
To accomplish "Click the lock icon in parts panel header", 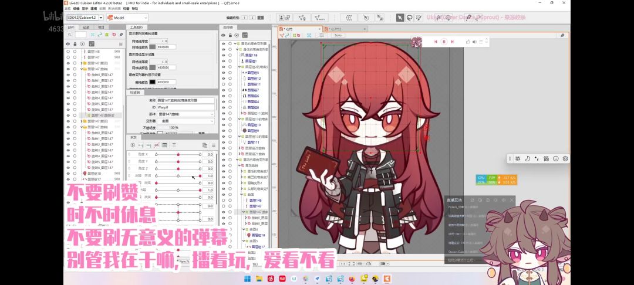I will 75,43.
